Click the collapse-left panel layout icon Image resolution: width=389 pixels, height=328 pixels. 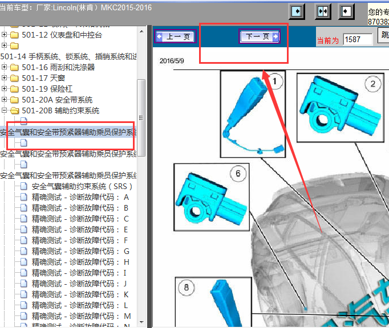346,11
